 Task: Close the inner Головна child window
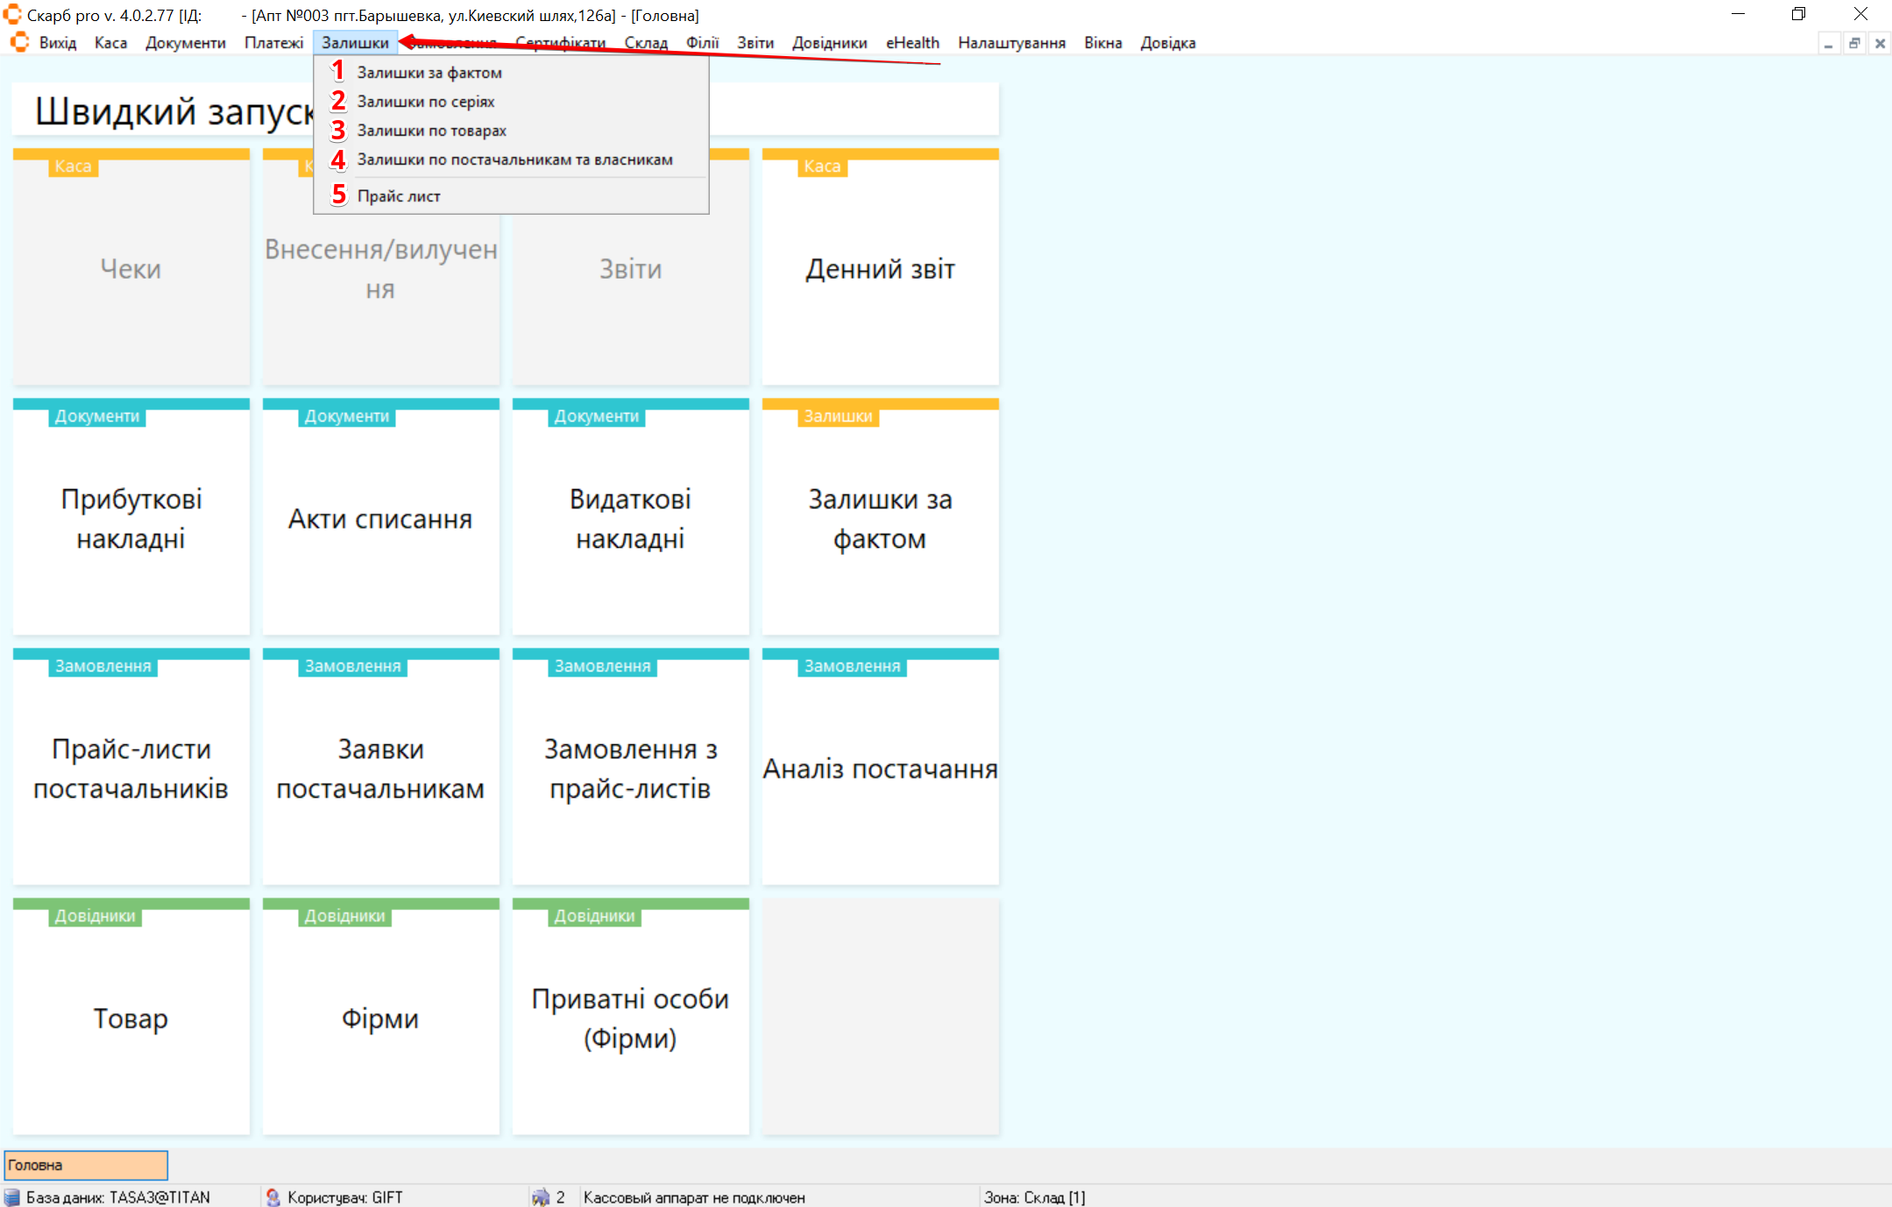coord(1880,43)
